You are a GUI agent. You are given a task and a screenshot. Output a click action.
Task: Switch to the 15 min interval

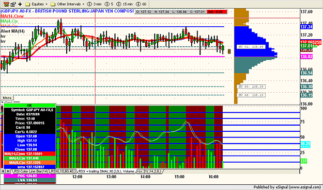(125, 4)
